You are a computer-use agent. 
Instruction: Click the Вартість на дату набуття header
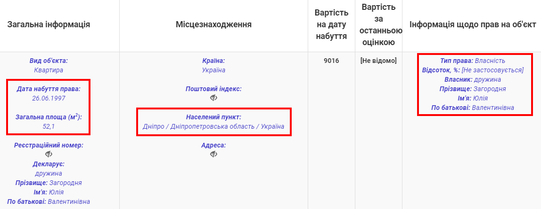pos(331,24)
